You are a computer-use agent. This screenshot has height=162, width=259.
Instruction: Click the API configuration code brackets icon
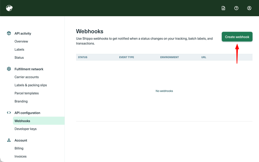[x=9, y=113]
